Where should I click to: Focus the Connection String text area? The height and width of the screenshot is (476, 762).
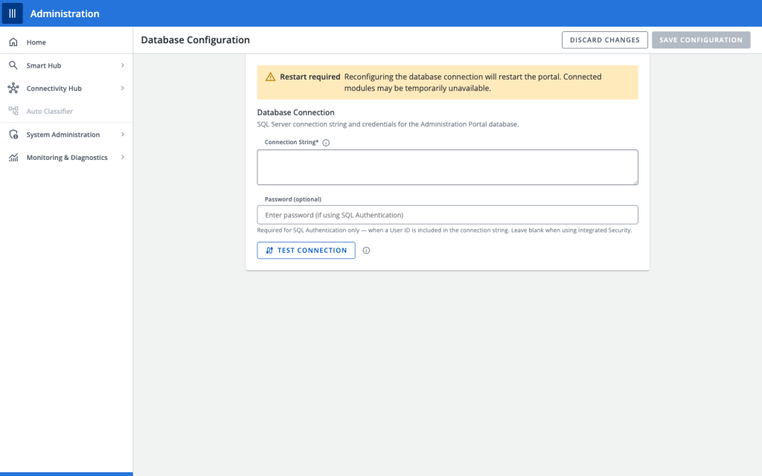(447, 167)
